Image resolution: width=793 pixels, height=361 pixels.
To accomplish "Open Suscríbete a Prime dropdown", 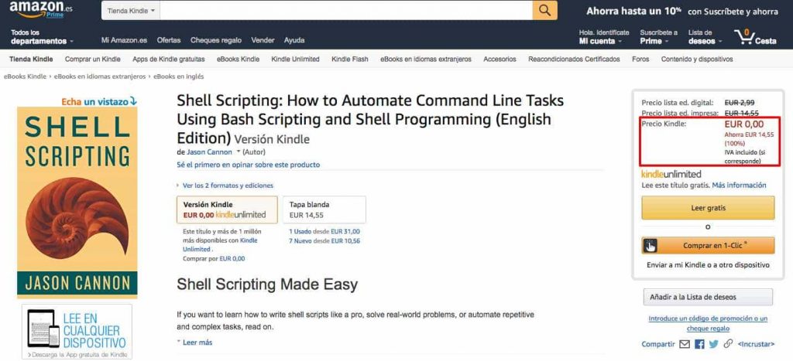I will pos(658,37).
